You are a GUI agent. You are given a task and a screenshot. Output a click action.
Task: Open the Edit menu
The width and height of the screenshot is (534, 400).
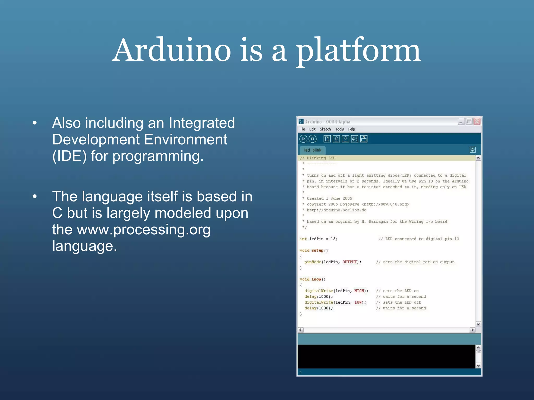(x=312, y=129)
